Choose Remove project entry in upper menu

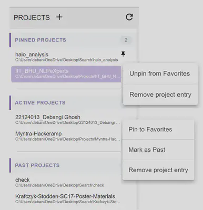click(x=160, y=94)
